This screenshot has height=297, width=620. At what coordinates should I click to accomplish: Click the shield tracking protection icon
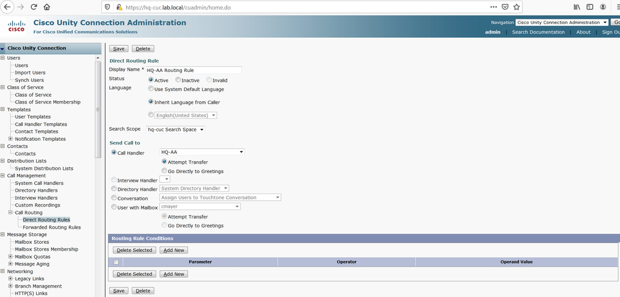tap(108, 7)
